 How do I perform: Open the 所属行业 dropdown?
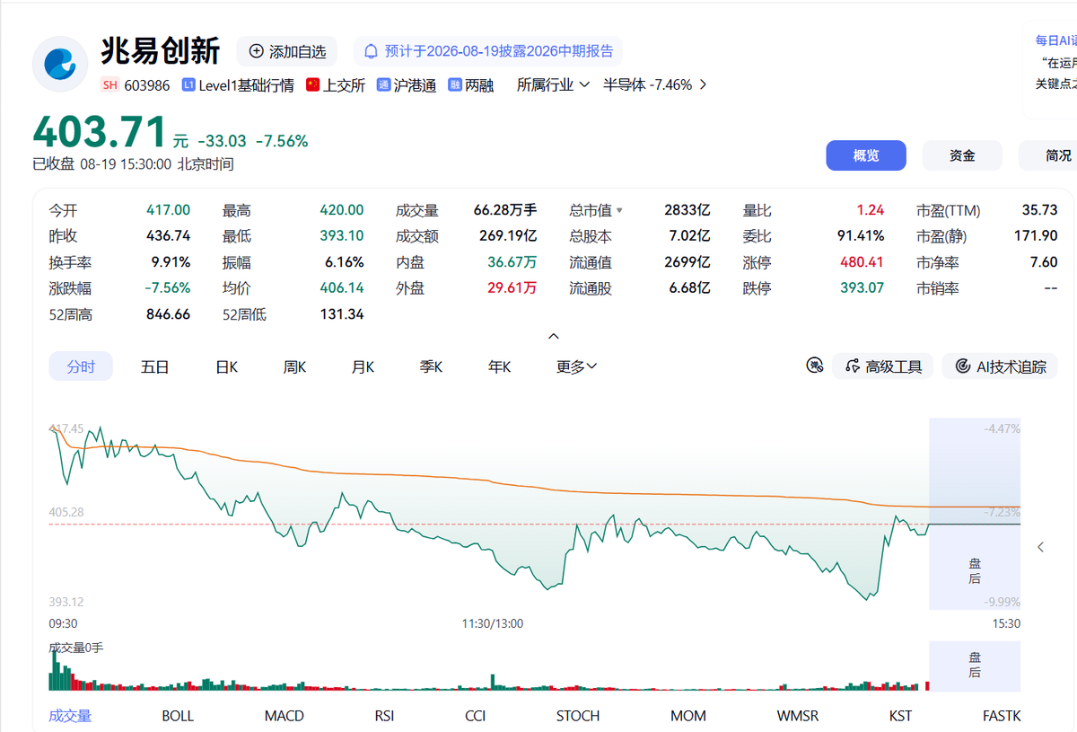(x=553, y=84)
